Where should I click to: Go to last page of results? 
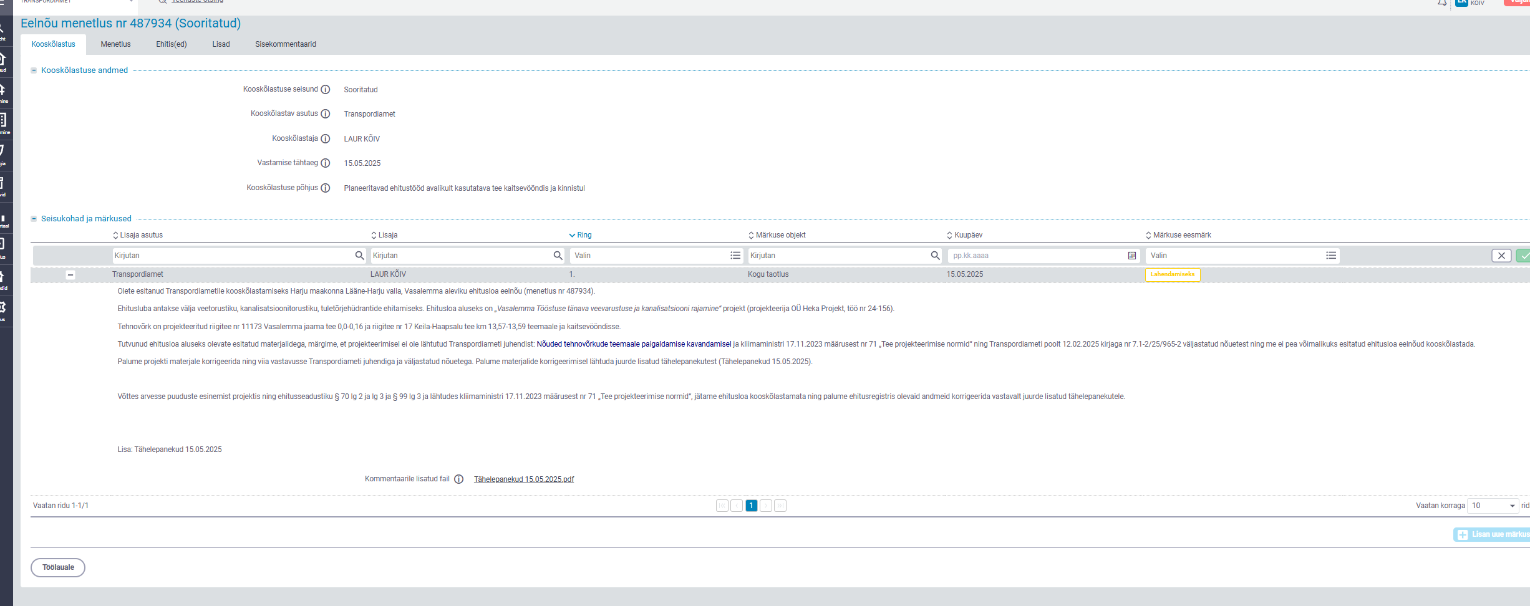click(780, 506)
